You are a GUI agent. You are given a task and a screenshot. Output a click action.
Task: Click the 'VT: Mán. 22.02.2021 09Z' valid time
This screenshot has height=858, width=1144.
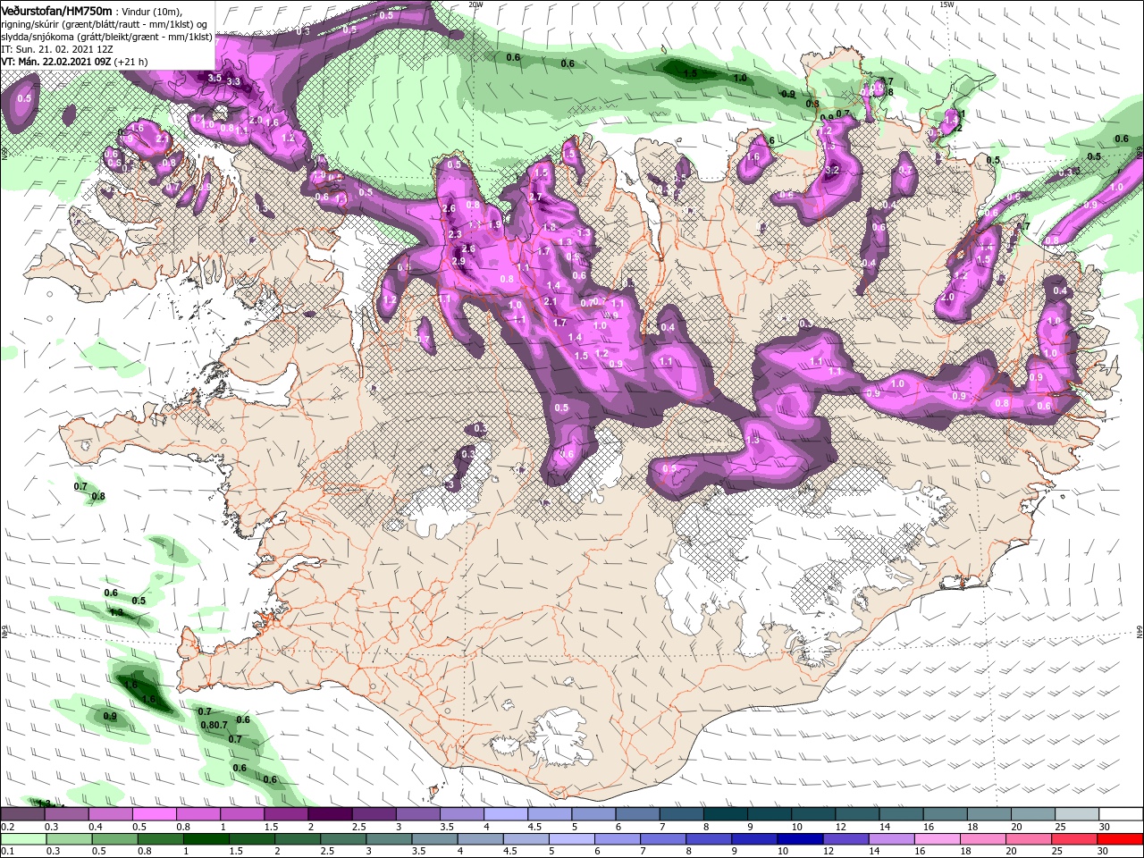(55, 62)
